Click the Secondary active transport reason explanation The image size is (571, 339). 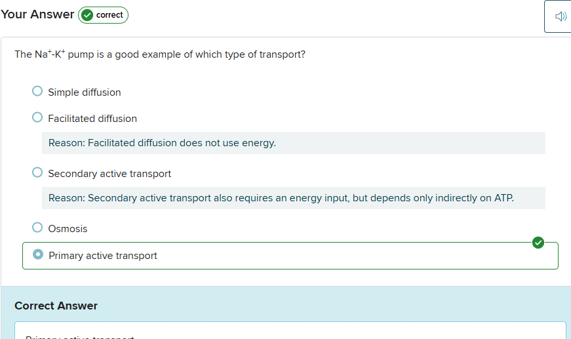coord(281,198)
